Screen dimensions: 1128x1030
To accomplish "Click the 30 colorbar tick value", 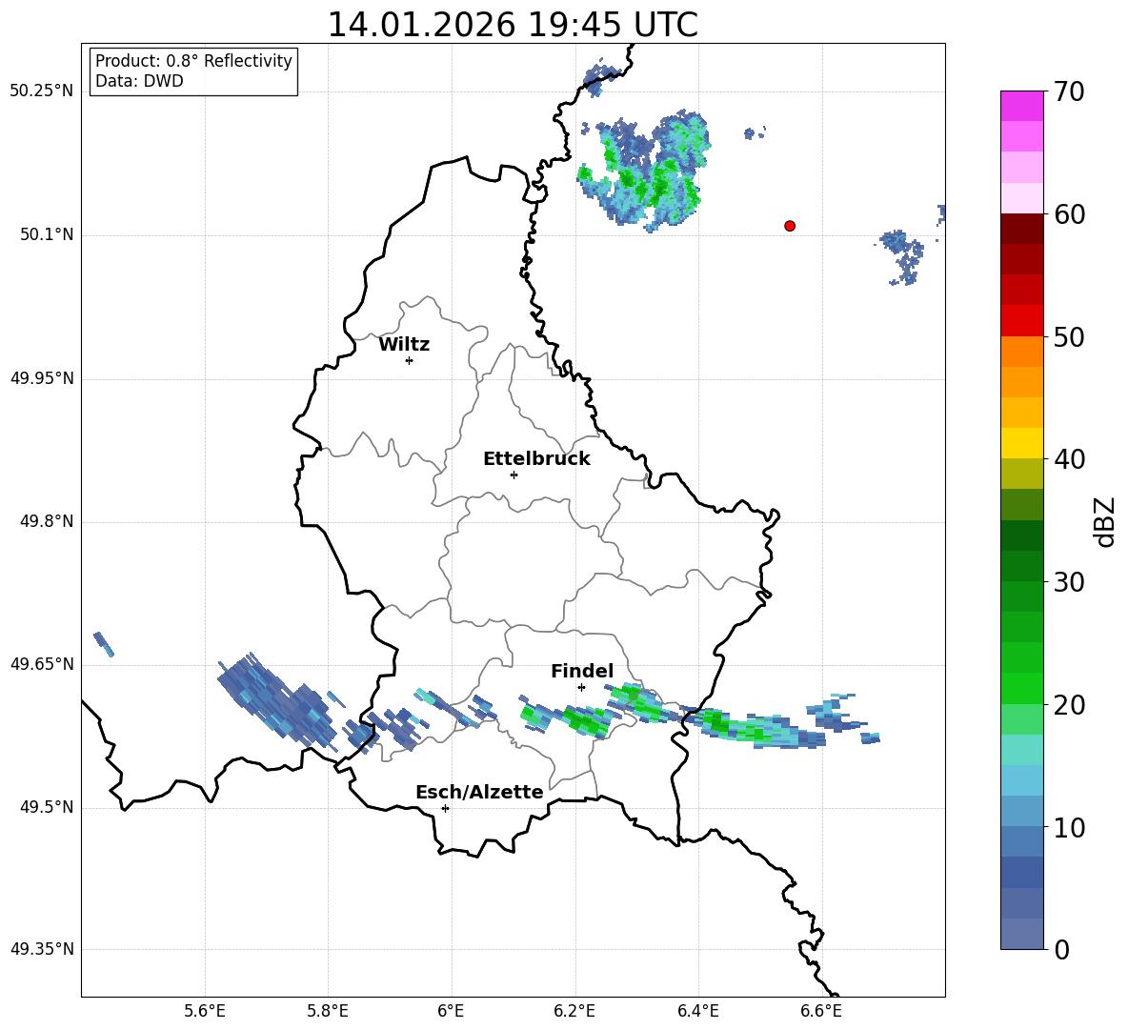I will pos(1069,582).
